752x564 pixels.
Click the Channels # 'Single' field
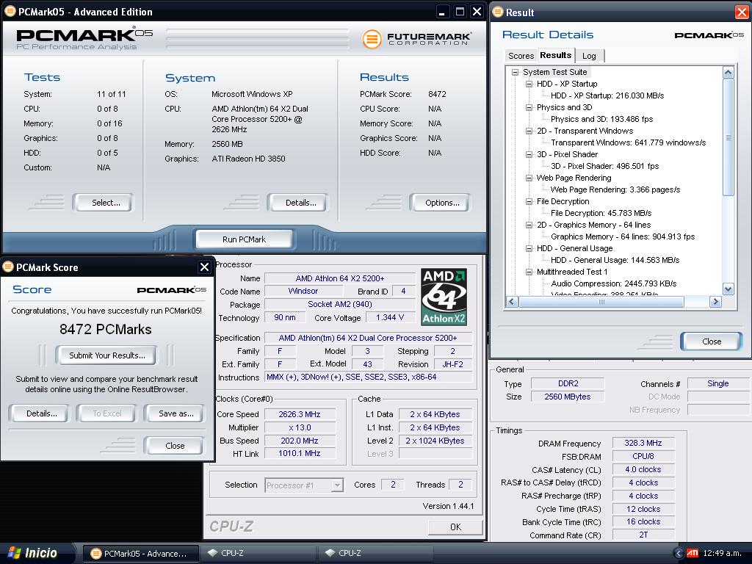(717, 383)
